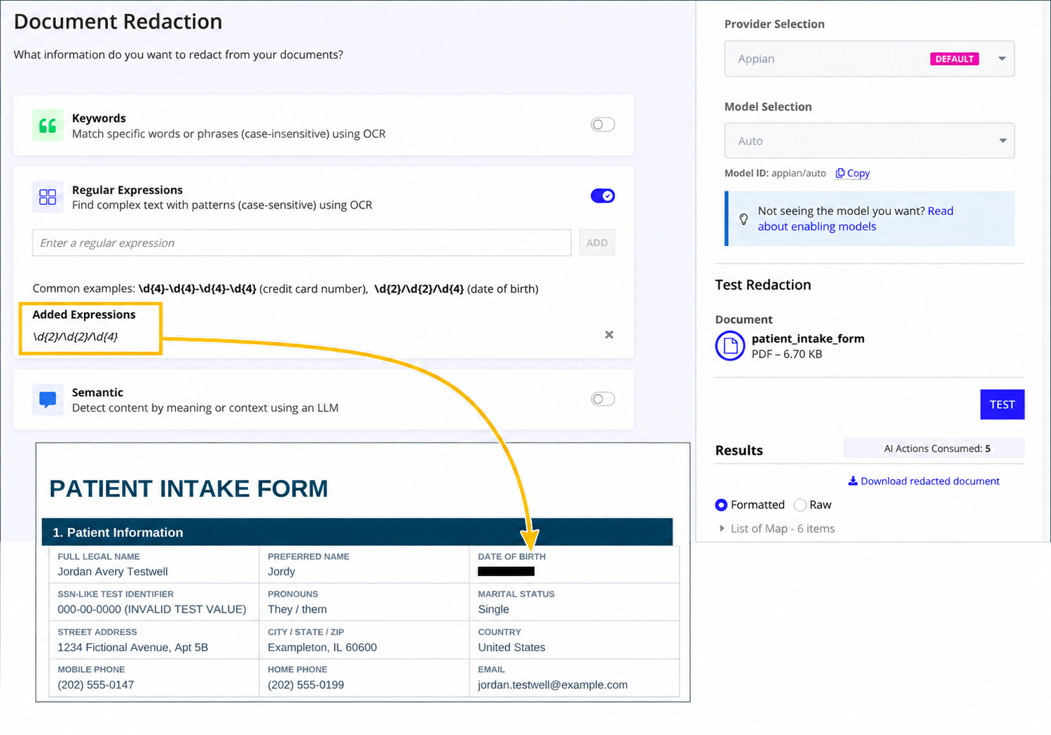Click the Regular Expressions grid icon
Image resolution: width=1051 pixels, height=735 pixels.
point(48,197)
